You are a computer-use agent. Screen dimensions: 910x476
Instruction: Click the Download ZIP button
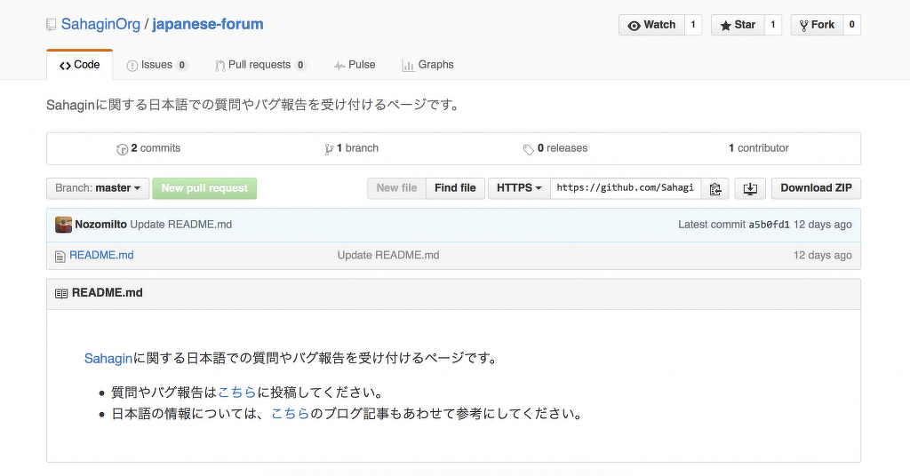tap(816, 188)
